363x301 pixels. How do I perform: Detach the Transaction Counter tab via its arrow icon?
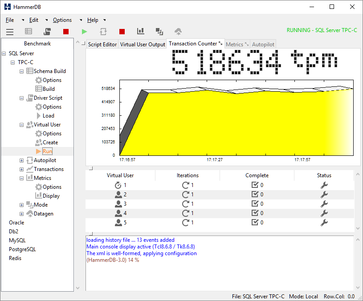(220, 43)
